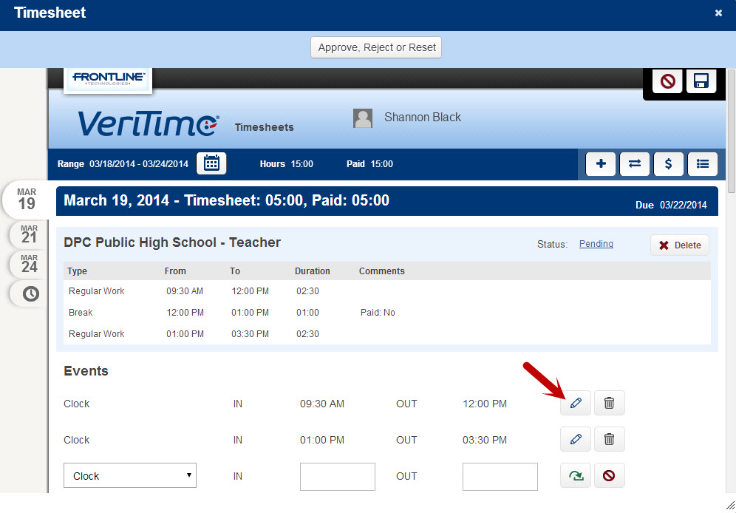Screen dimensions: 736x513
Task: Click the 03:30 PM To cell in table
Action: (x=250, y=334)
